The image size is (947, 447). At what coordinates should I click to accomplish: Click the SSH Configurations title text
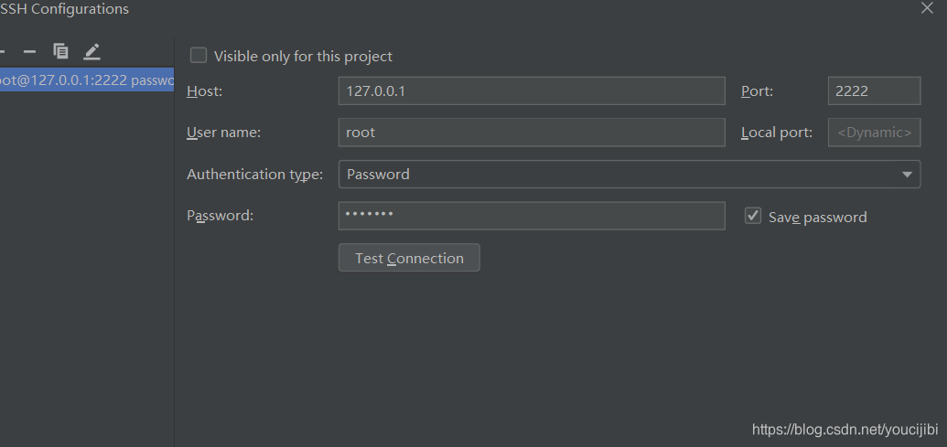click(66, 9)
